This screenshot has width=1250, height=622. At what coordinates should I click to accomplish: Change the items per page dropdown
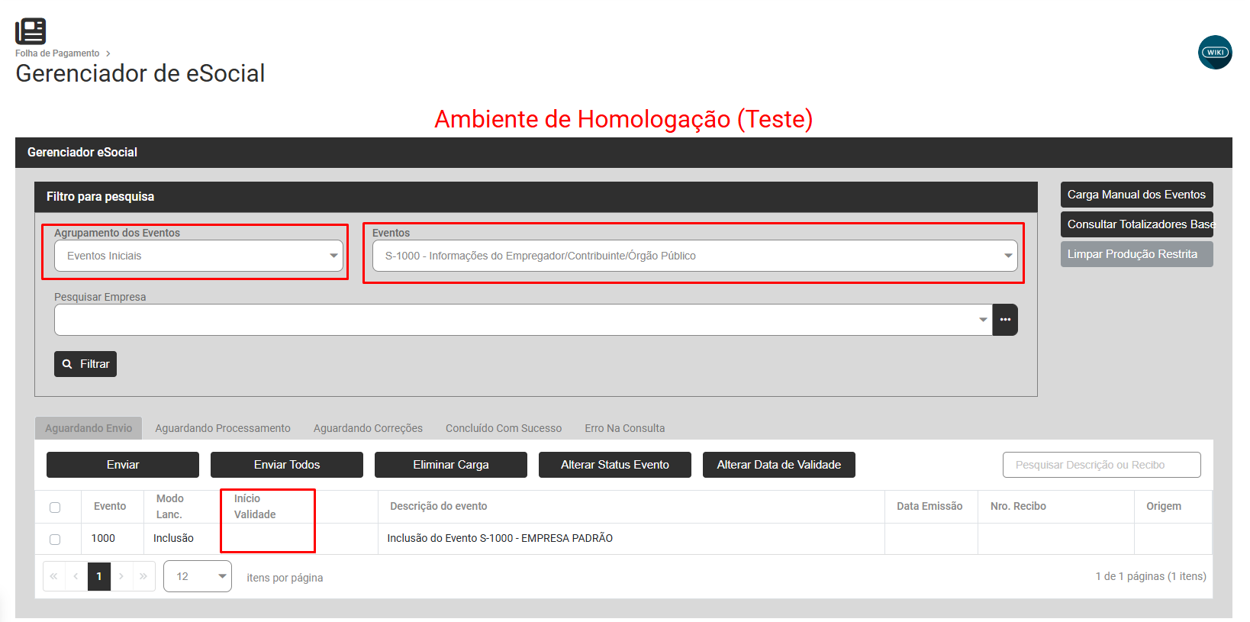click(198, 576)
